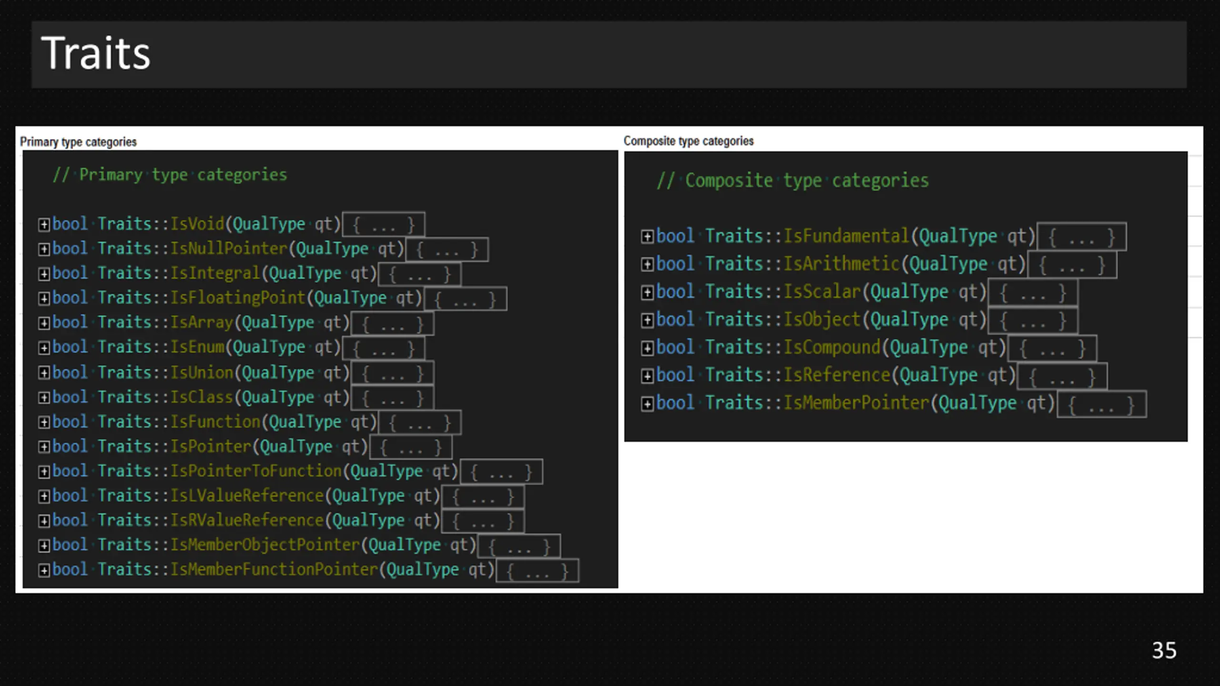Expand the Traits::IsFloatingPoint code block

point(44,299)
